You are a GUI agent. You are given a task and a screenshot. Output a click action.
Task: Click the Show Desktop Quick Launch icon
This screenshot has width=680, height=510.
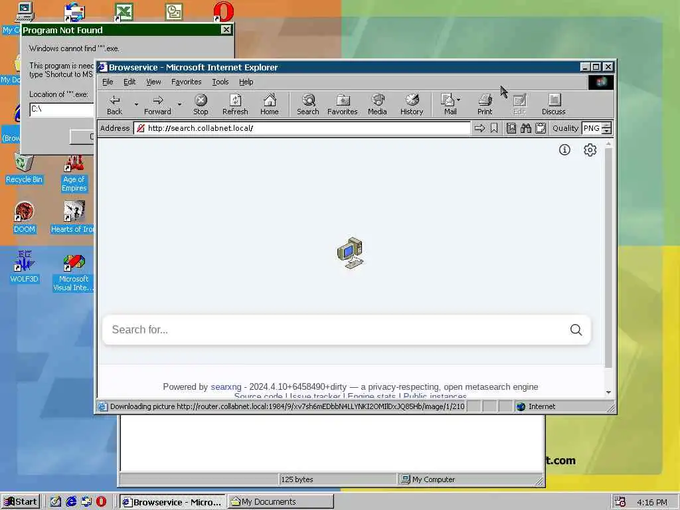point(56,501)
